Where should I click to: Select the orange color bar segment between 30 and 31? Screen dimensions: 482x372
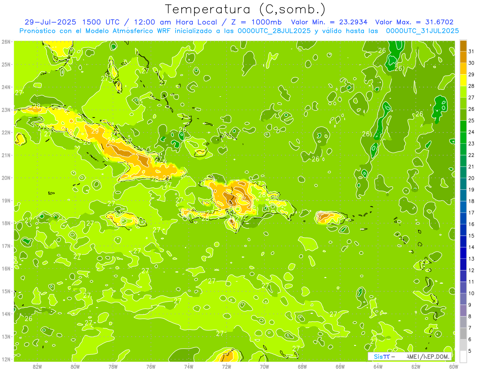tap(463, 57)
